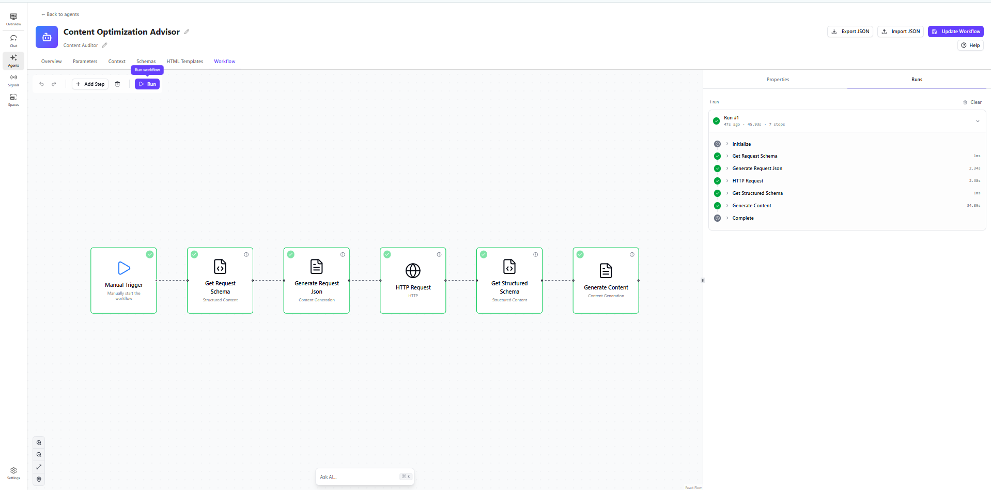The width and height of the screenshot is (991, 490).
Task: Fit the workflow view to screen
Action: coord(39,467)
